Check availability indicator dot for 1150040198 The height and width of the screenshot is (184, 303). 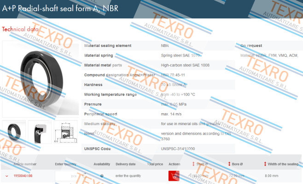click(102, 176)
